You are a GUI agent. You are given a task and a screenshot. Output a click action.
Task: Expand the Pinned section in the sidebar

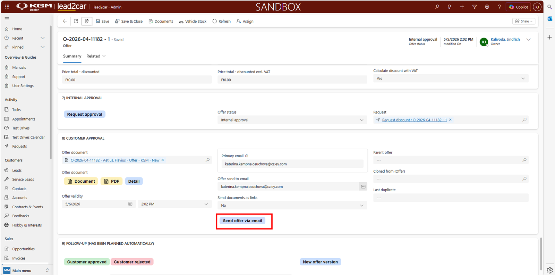pyautogui.click(x=43, y=47)
